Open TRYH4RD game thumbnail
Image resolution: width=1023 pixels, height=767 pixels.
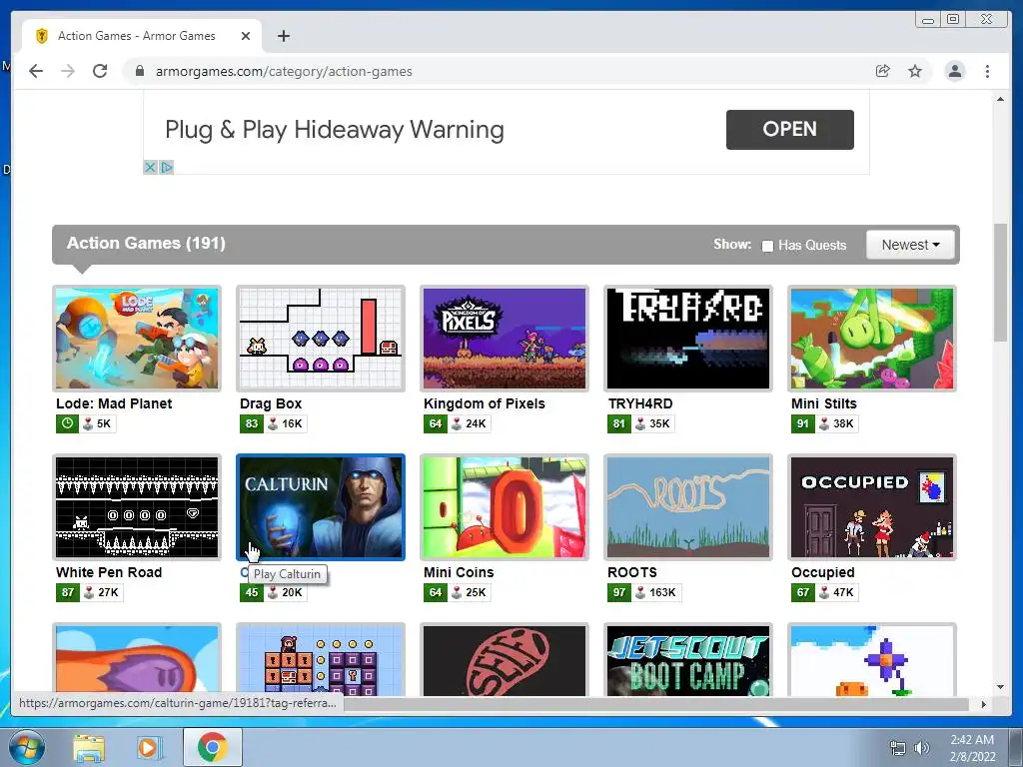[x=688, y=339]
